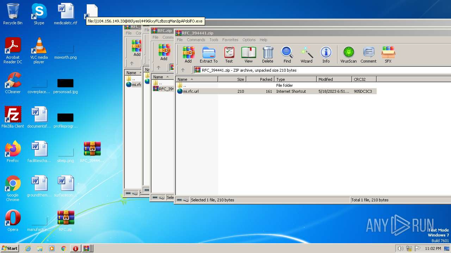Select the facilitiescha... Word document
The width and height of the screenshot is (451, 253).
point(39,152)
